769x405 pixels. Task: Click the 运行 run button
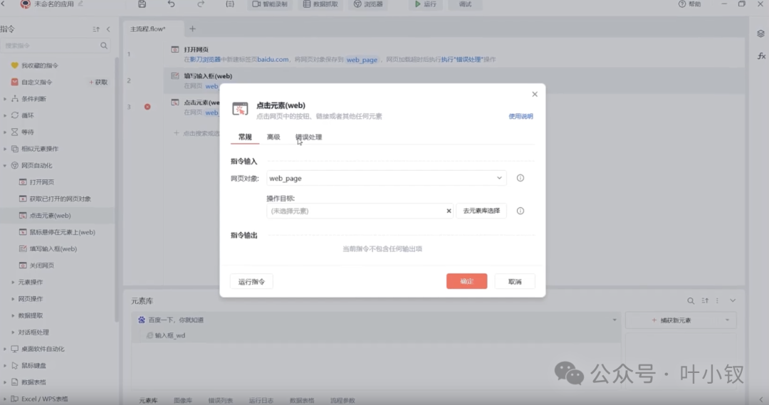[425, 4]
